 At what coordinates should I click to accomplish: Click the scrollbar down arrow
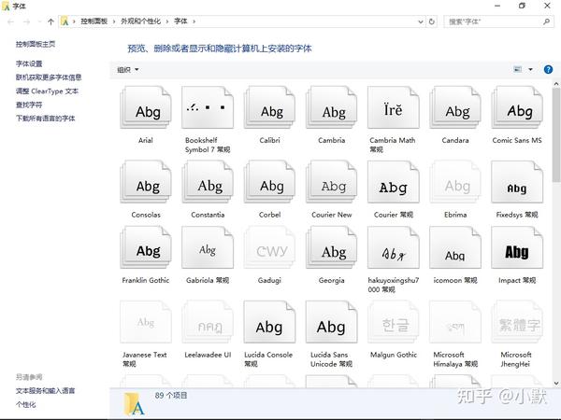[x=556, y=384]
